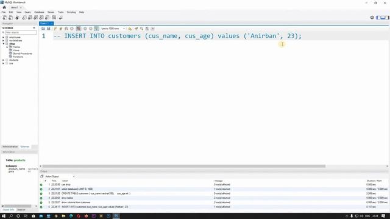This screenshot has height=219, width=390.
Task: Go to the Workbench home screen icon
Action: 4,7
